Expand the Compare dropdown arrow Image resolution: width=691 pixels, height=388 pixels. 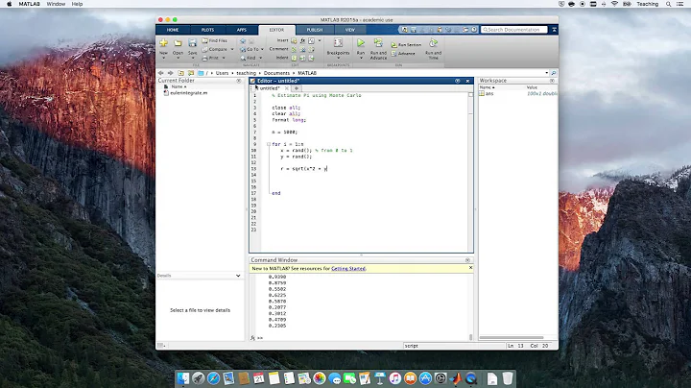[232, 49]
